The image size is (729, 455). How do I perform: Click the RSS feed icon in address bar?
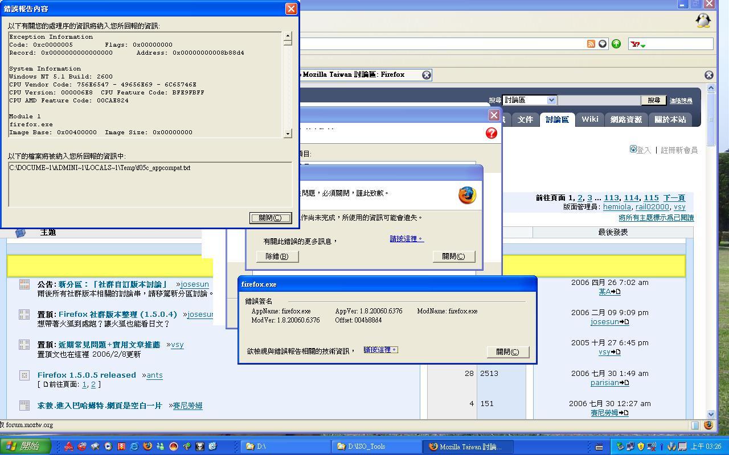[591, 44]
